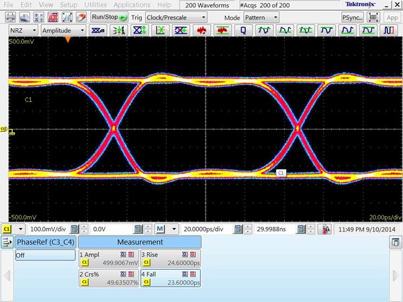Open the NRZ signal type dropdown
403x302 pixels.
click(x=23, y=31)
